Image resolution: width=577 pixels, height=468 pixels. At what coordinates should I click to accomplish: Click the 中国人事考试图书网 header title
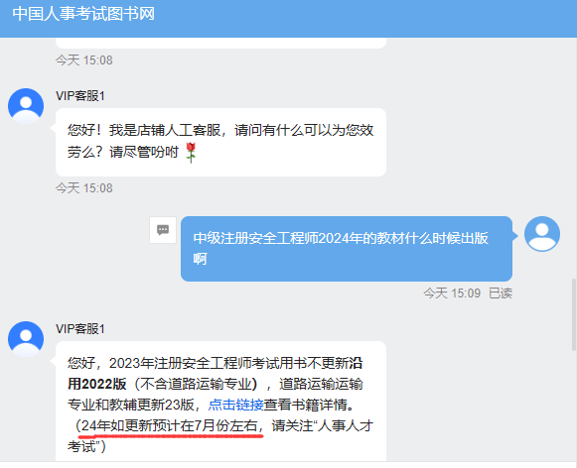(x=83, y=14)
